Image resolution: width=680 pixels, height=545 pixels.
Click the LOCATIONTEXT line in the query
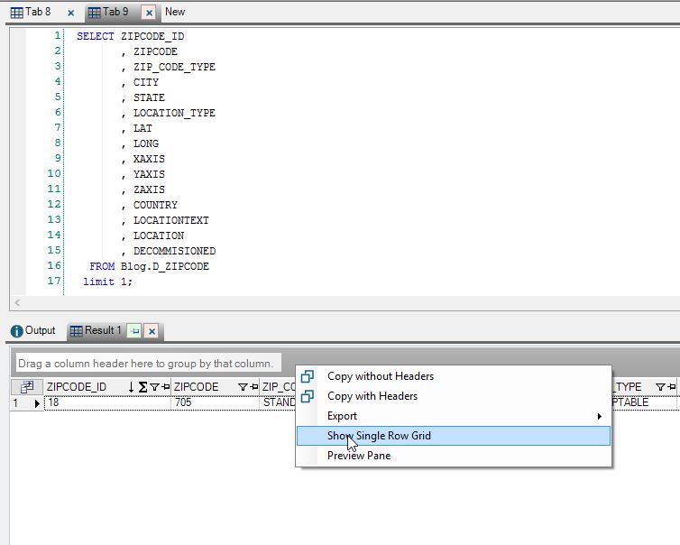[x=170, y=220]
